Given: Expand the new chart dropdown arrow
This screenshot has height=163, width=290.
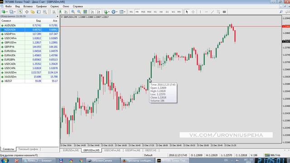Looking at the screenshot, I should point(7,12).
